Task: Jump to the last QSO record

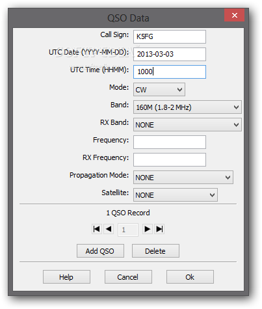Action: click(159, 229)
